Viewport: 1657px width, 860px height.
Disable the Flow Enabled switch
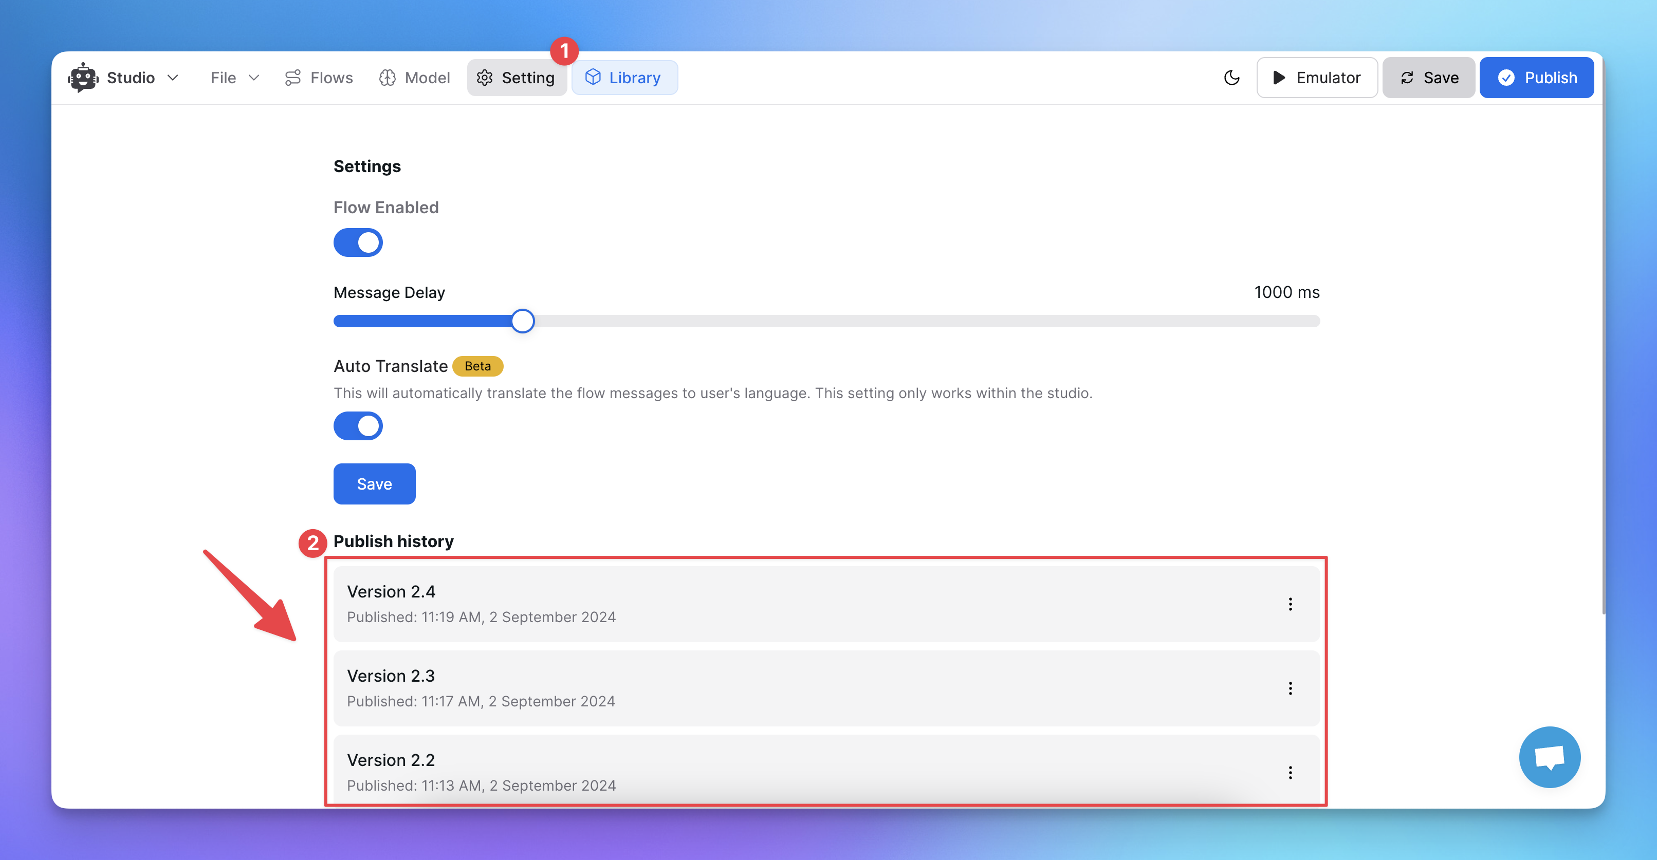pos(358,243)
